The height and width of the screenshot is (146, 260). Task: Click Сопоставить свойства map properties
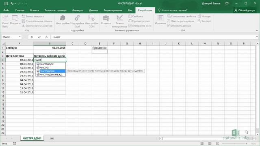[x=182, y=16]
